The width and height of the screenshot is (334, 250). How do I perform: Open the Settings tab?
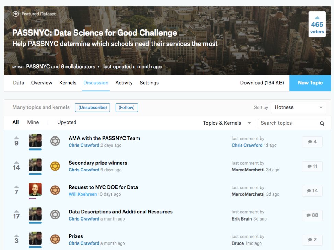click(x=149, y=83)
